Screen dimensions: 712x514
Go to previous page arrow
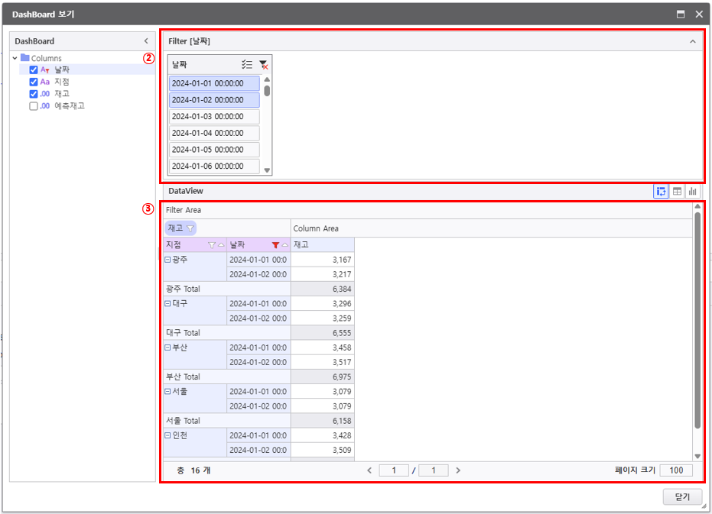[x=369, y=470]
